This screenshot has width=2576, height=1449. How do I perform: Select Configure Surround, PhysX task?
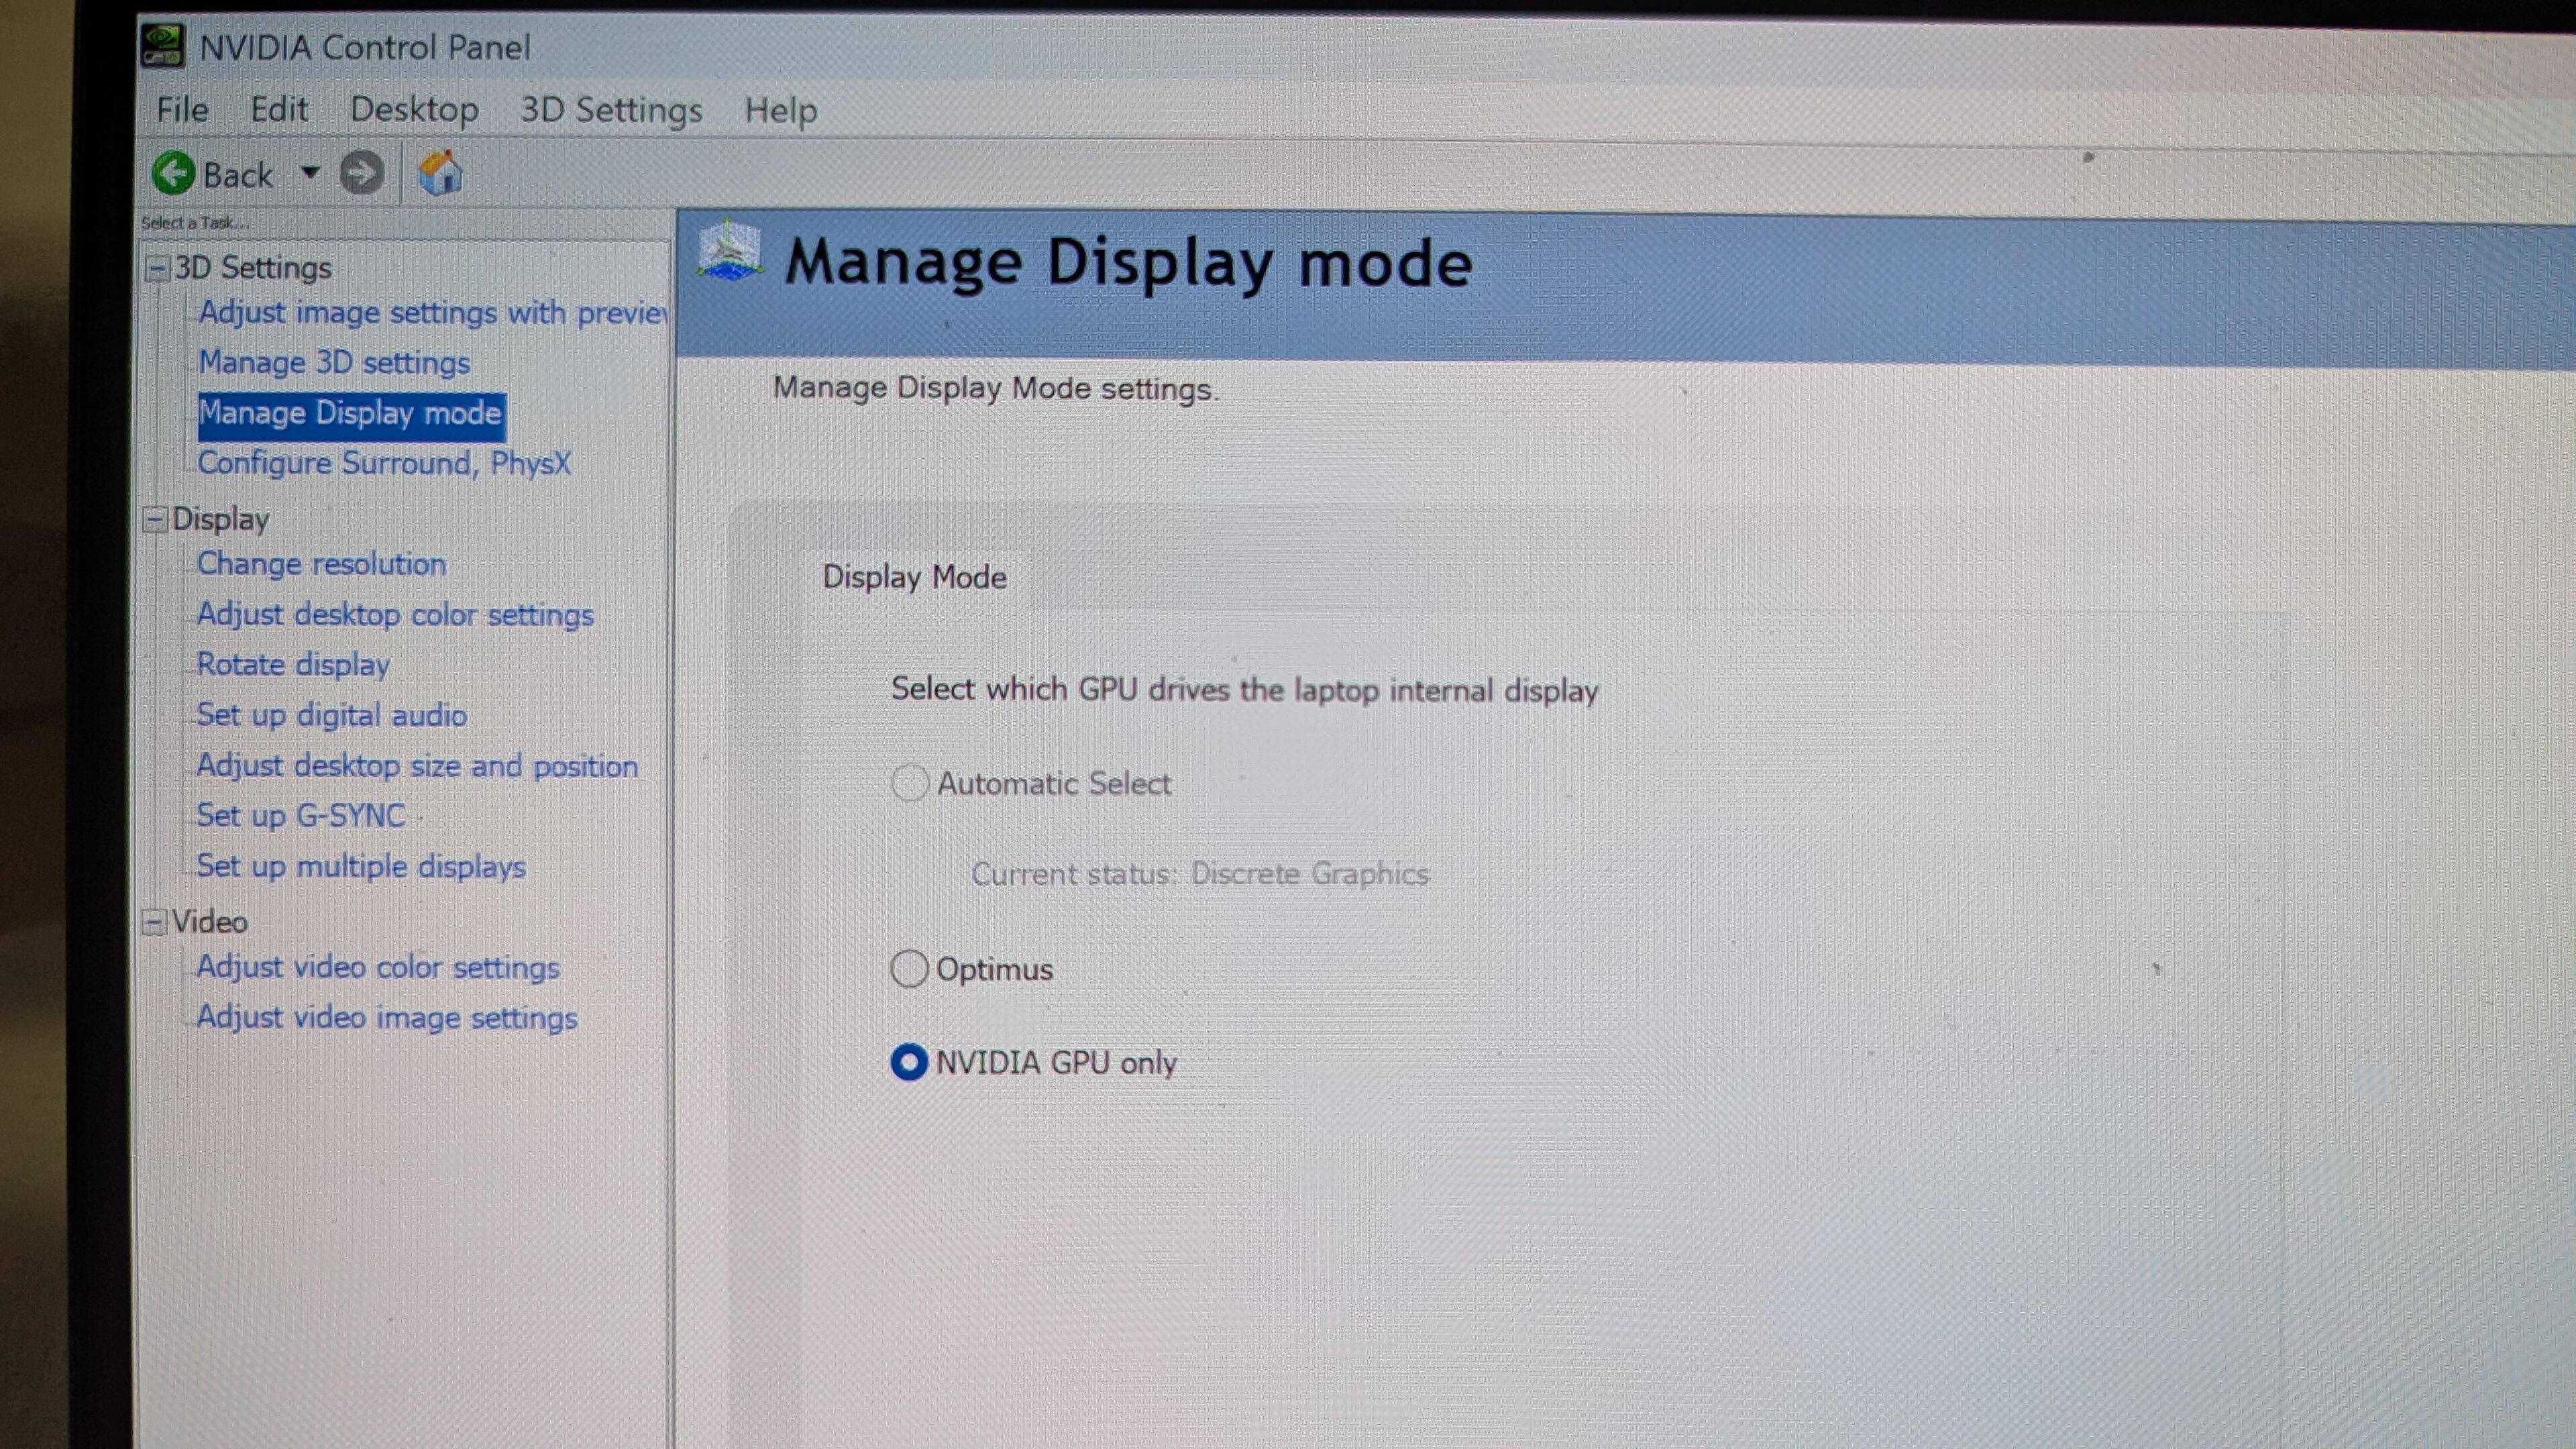click(384, 463)
